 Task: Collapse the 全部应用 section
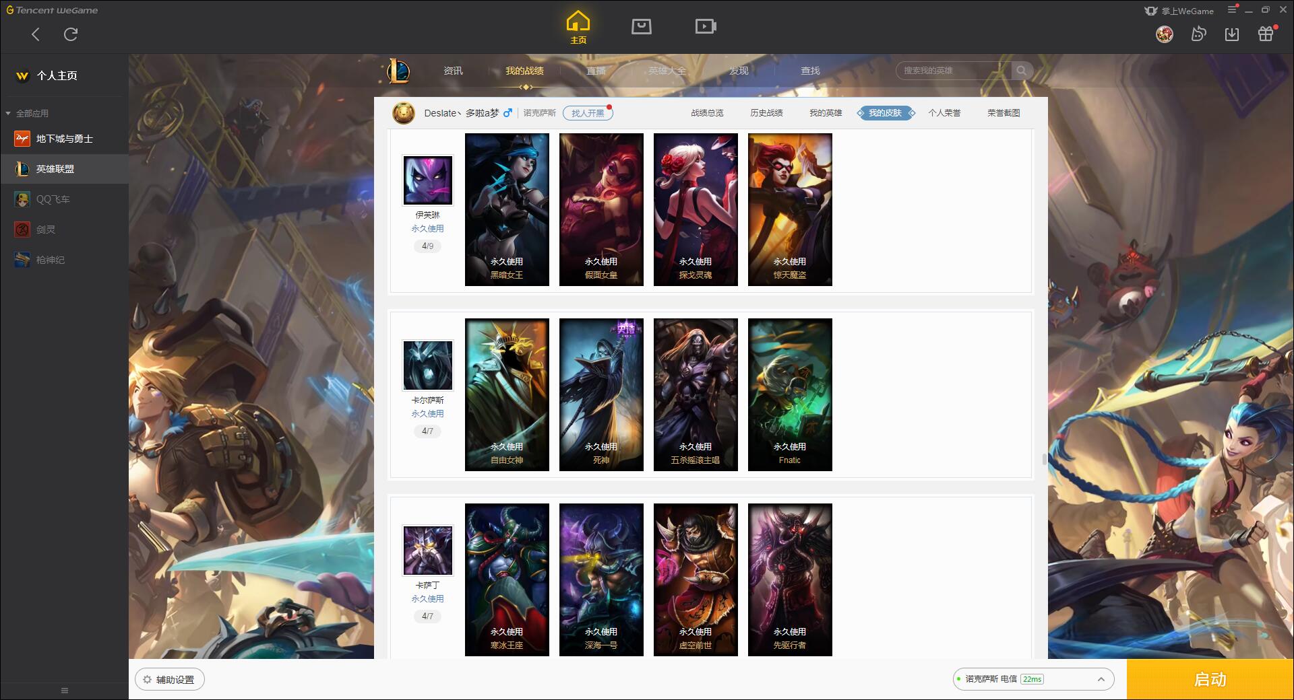tap(28, 113)
